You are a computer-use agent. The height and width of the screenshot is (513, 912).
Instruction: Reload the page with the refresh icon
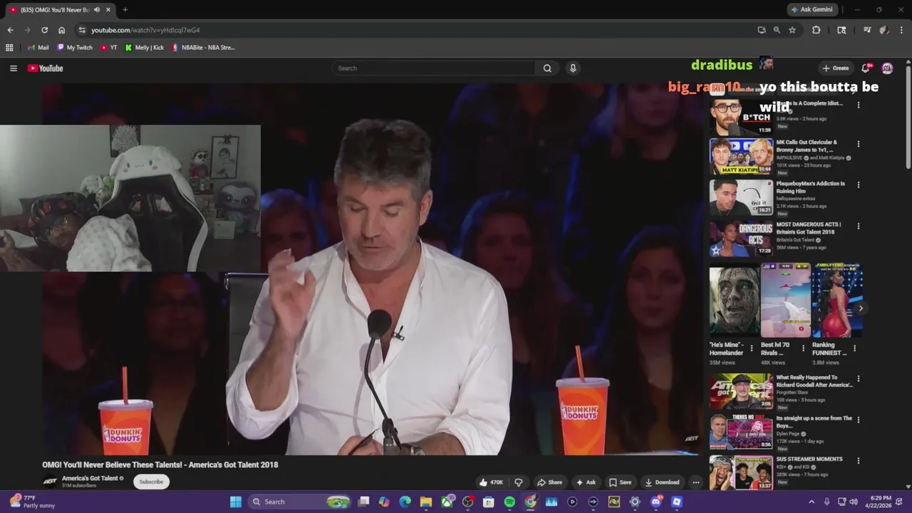click(44, 30)
